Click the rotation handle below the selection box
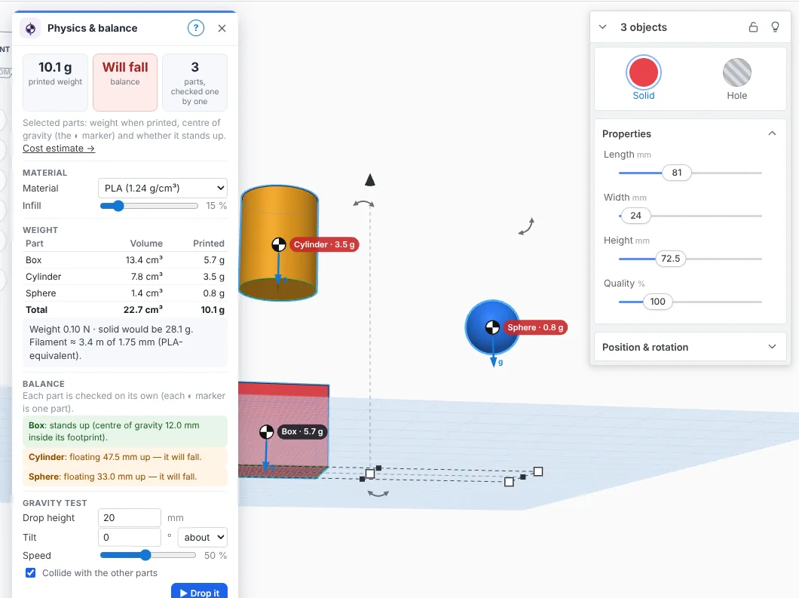The height and width of the screenshot is (598, 799). [378, 493]
